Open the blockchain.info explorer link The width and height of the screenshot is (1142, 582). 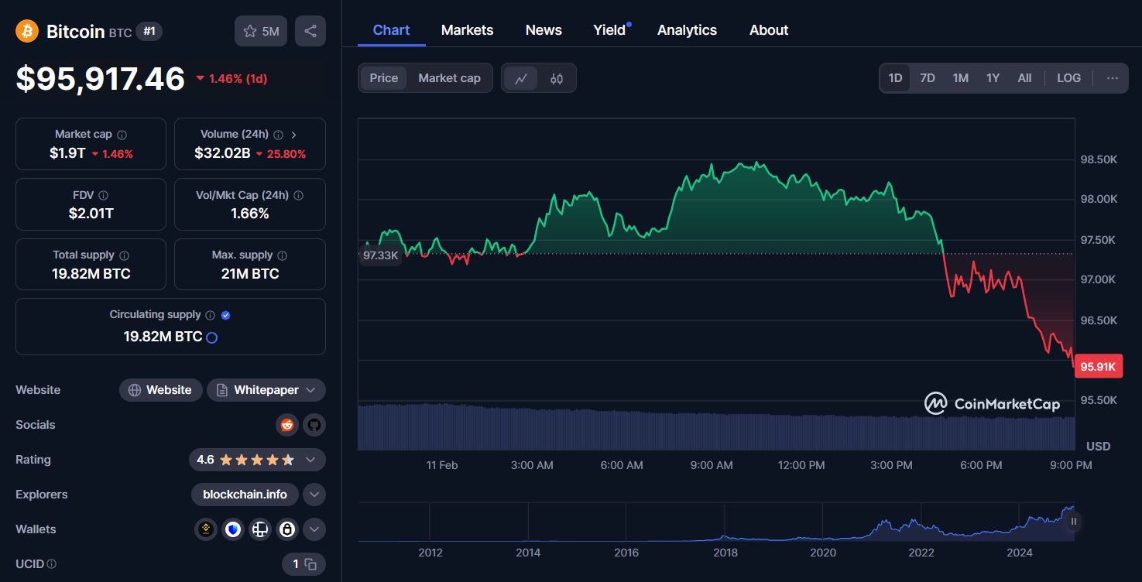[245, 494]
